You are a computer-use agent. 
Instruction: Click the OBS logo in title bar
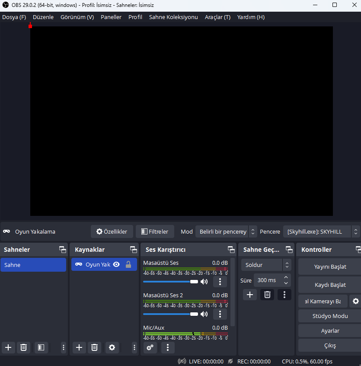6,5
